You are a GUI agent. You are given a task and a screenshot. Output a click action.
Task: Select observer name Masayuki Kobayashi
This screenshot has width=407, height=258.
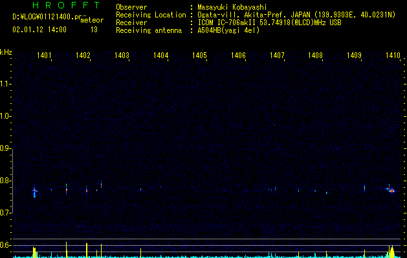coord(232,7)
